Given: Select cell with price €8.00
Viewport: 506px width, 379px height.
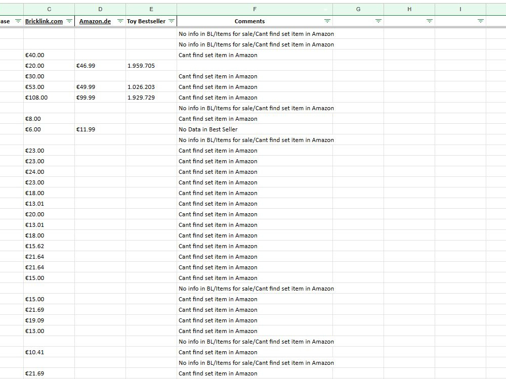Looking at the screenshot, I should (49, 119).
